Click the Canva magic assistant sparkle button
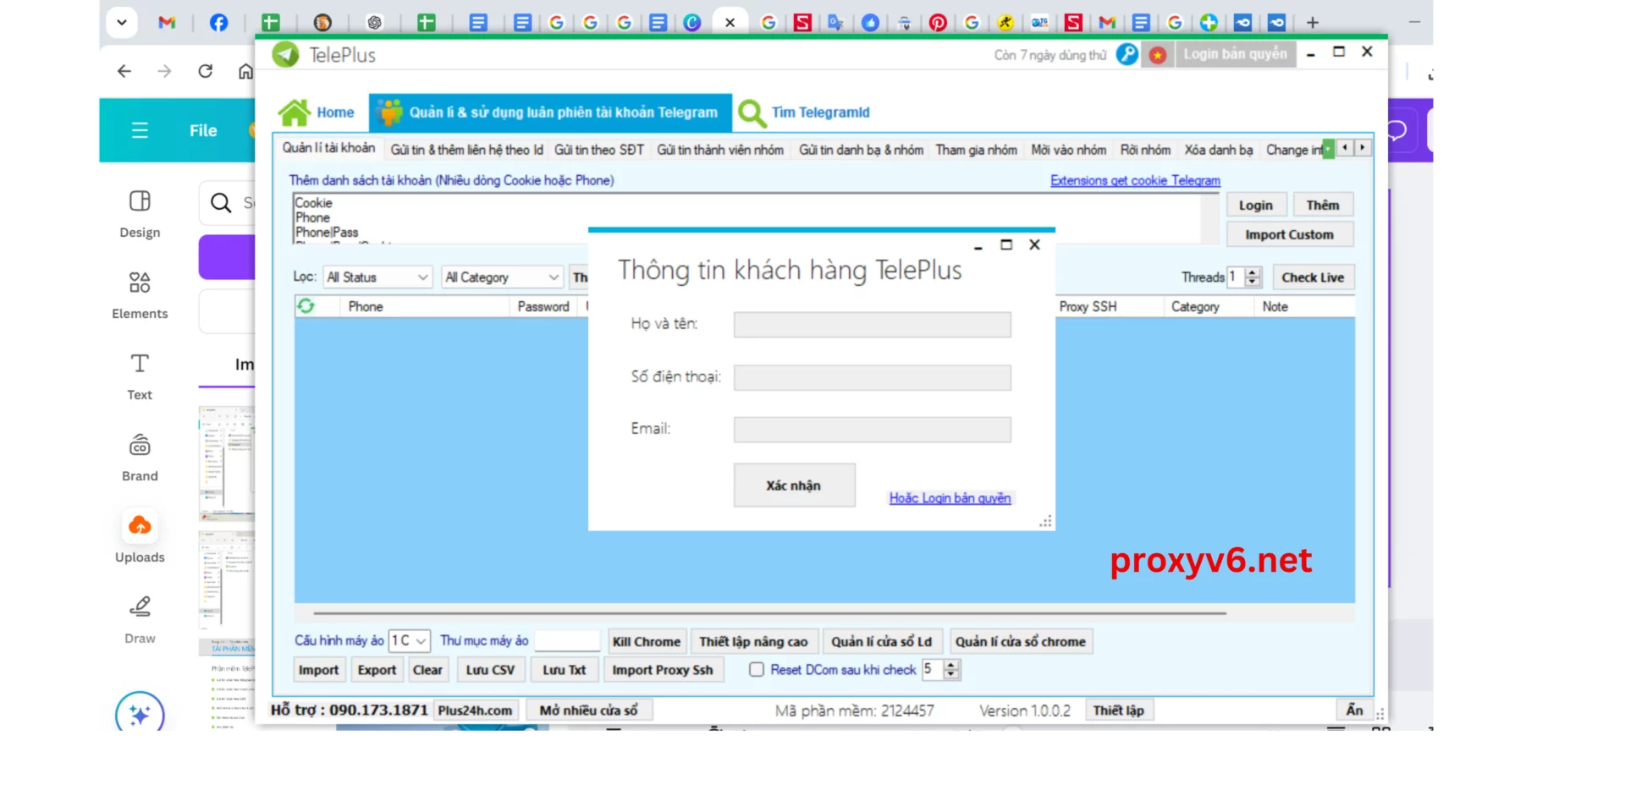The width and height of the screenshot is (1625, 812). [140, 715]
